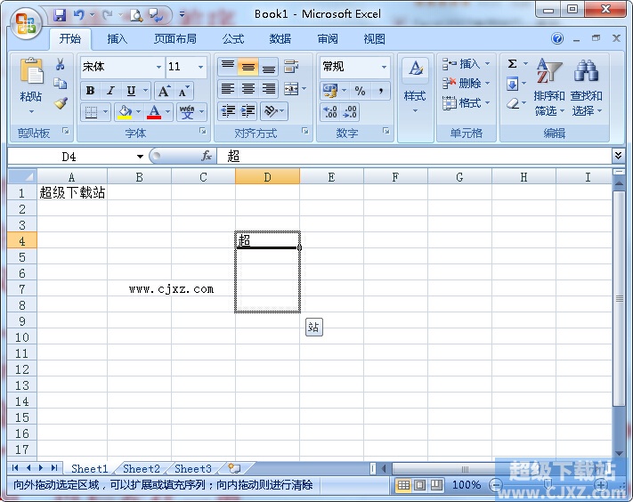The image size is (633, 502).
Task: Switch to Data (数据) tab
Action: pyautogui.click(x=280, y=39)
